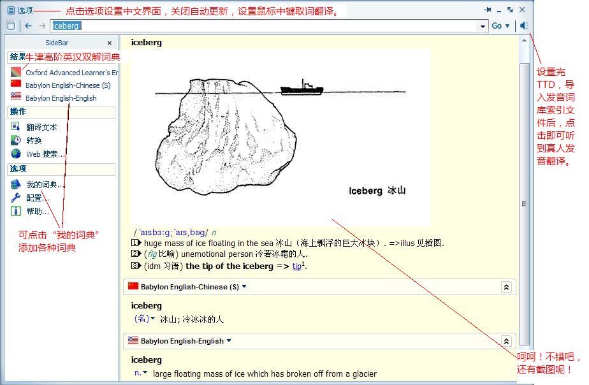Click definition marker 1 icon
Viewport: 589px width, 385px height.
pyautogui.click(x=136, y=243)
